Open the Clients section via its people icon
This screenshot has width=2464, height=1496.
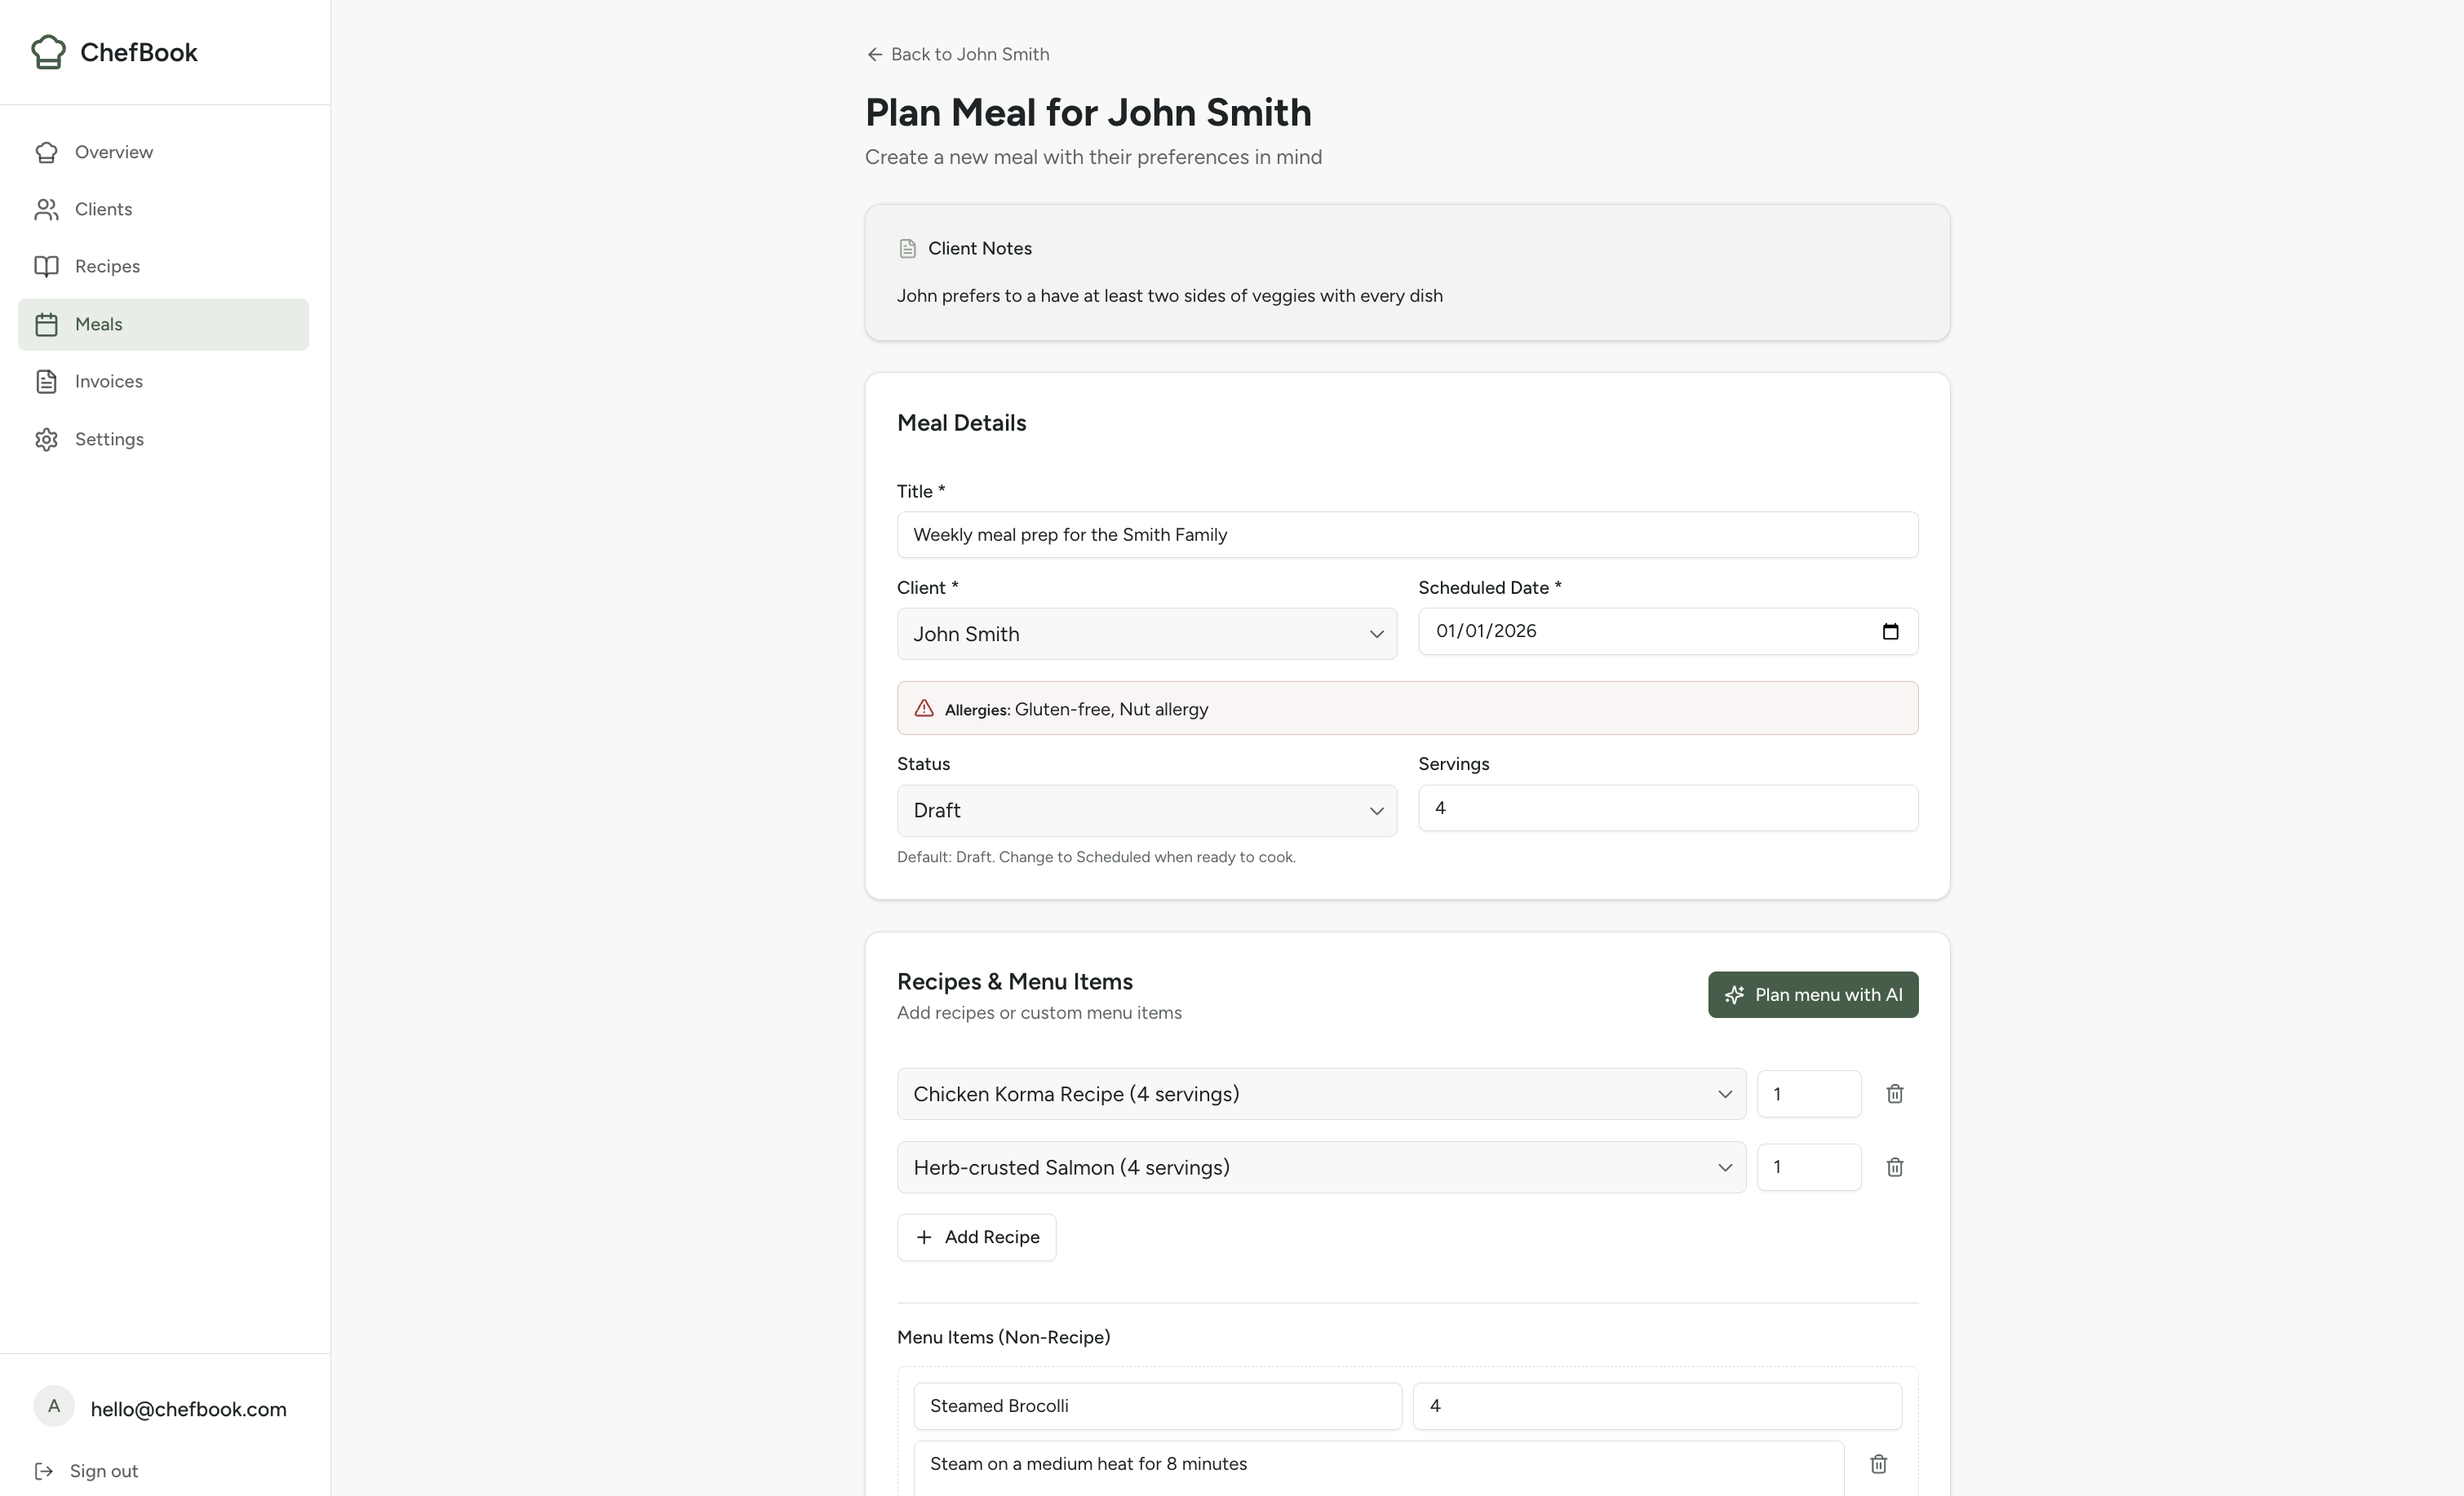pyautogui.click(x=47, y=209)
